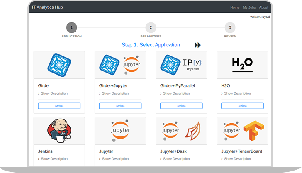Open the About page link
302x173 pixels.
click(263, 7)
